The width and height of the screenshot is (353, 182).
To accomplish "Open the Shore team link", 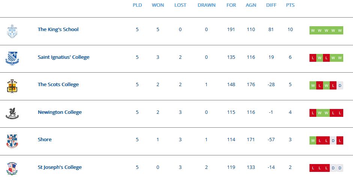I will coord(45,140).
